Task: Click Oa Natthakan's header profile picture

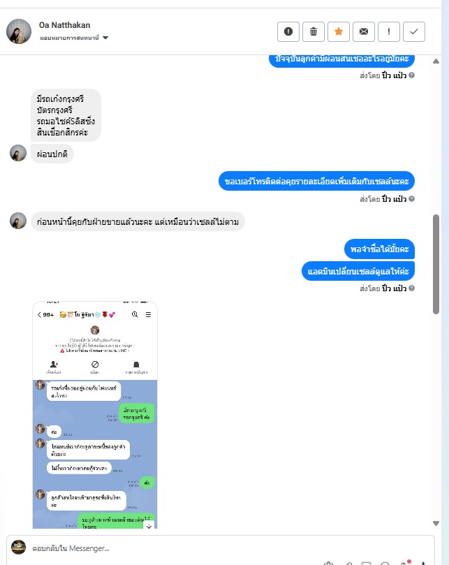Action: [19, 31]
